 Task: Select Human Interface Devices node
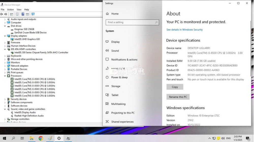23,46
